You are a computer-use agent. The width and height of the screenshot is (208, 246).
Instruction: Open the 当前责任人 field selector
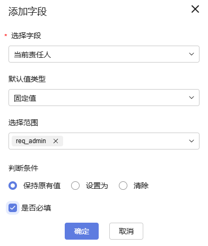[x=104, y=54]
